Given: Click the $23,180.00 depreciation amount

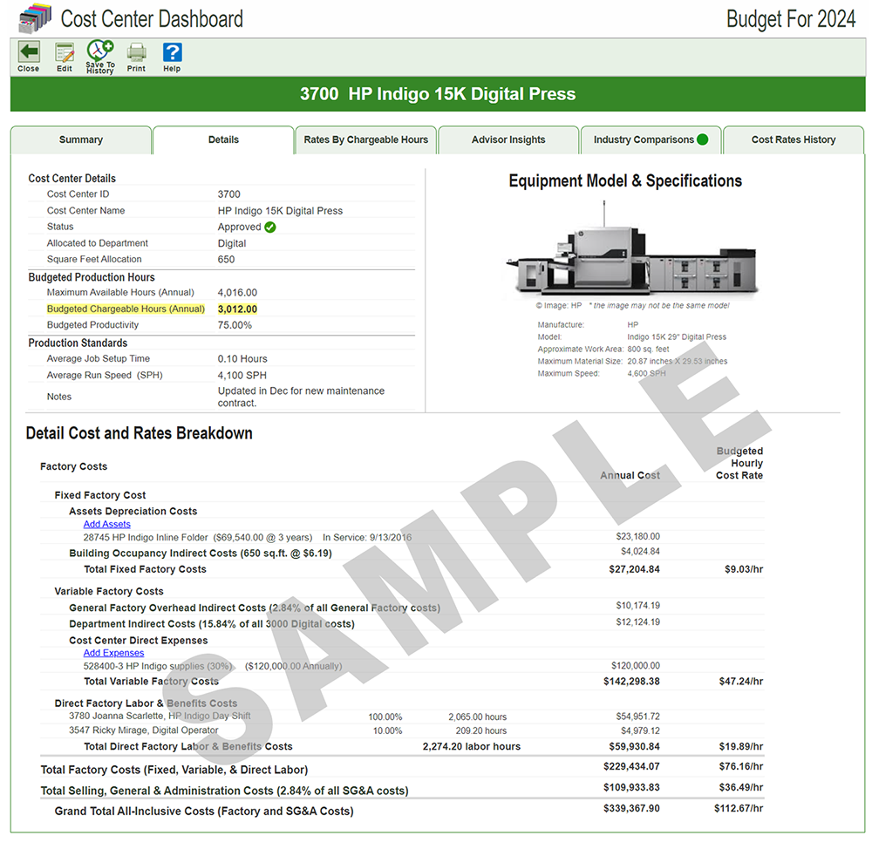Looking at the screenshot, I should 638,536.
